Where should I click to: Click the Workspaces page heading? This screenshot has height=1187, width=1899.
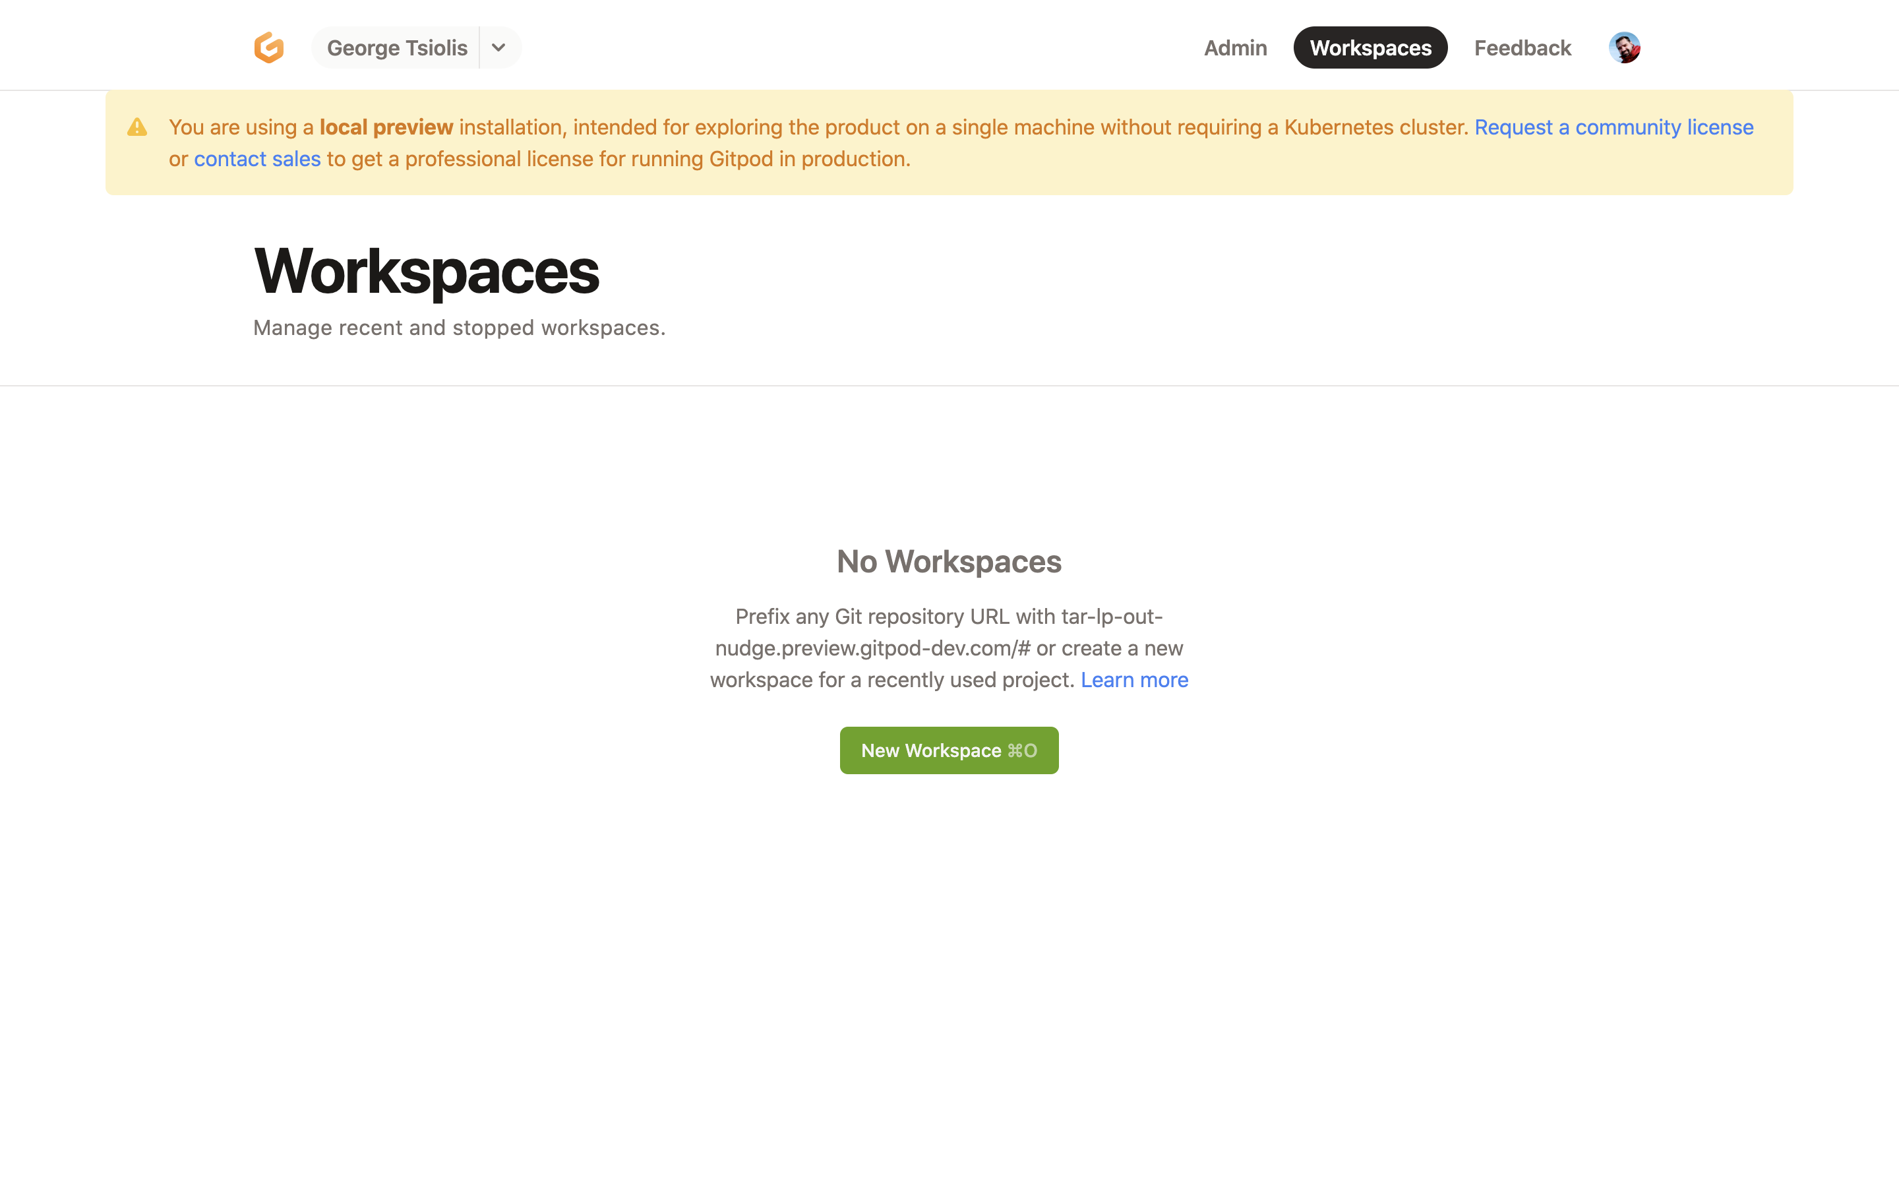click(x=426, y=272)
